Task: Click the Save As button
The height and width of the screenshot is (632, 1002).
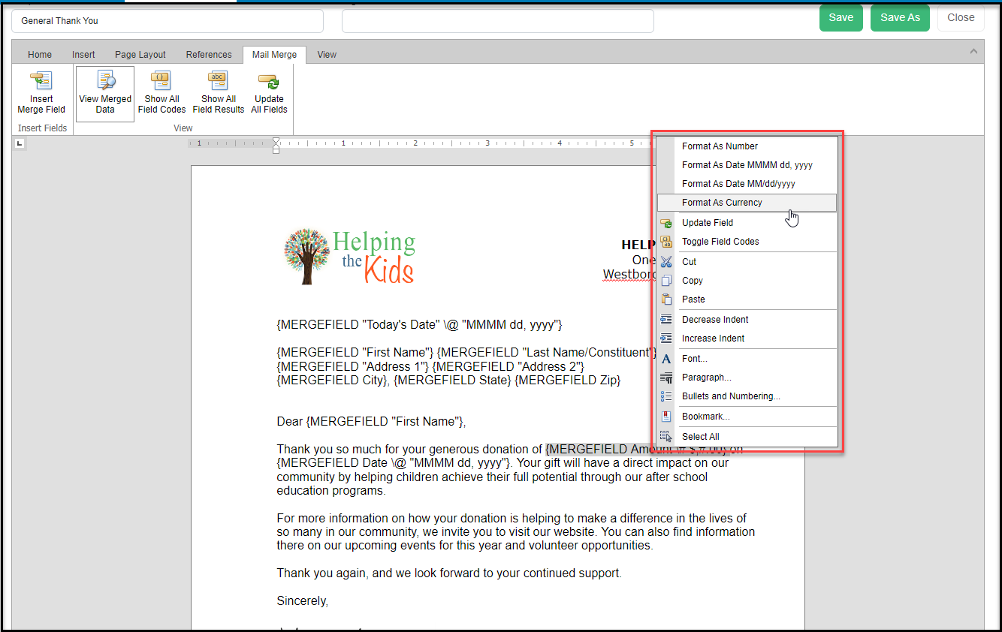Action: click(900, 18)
